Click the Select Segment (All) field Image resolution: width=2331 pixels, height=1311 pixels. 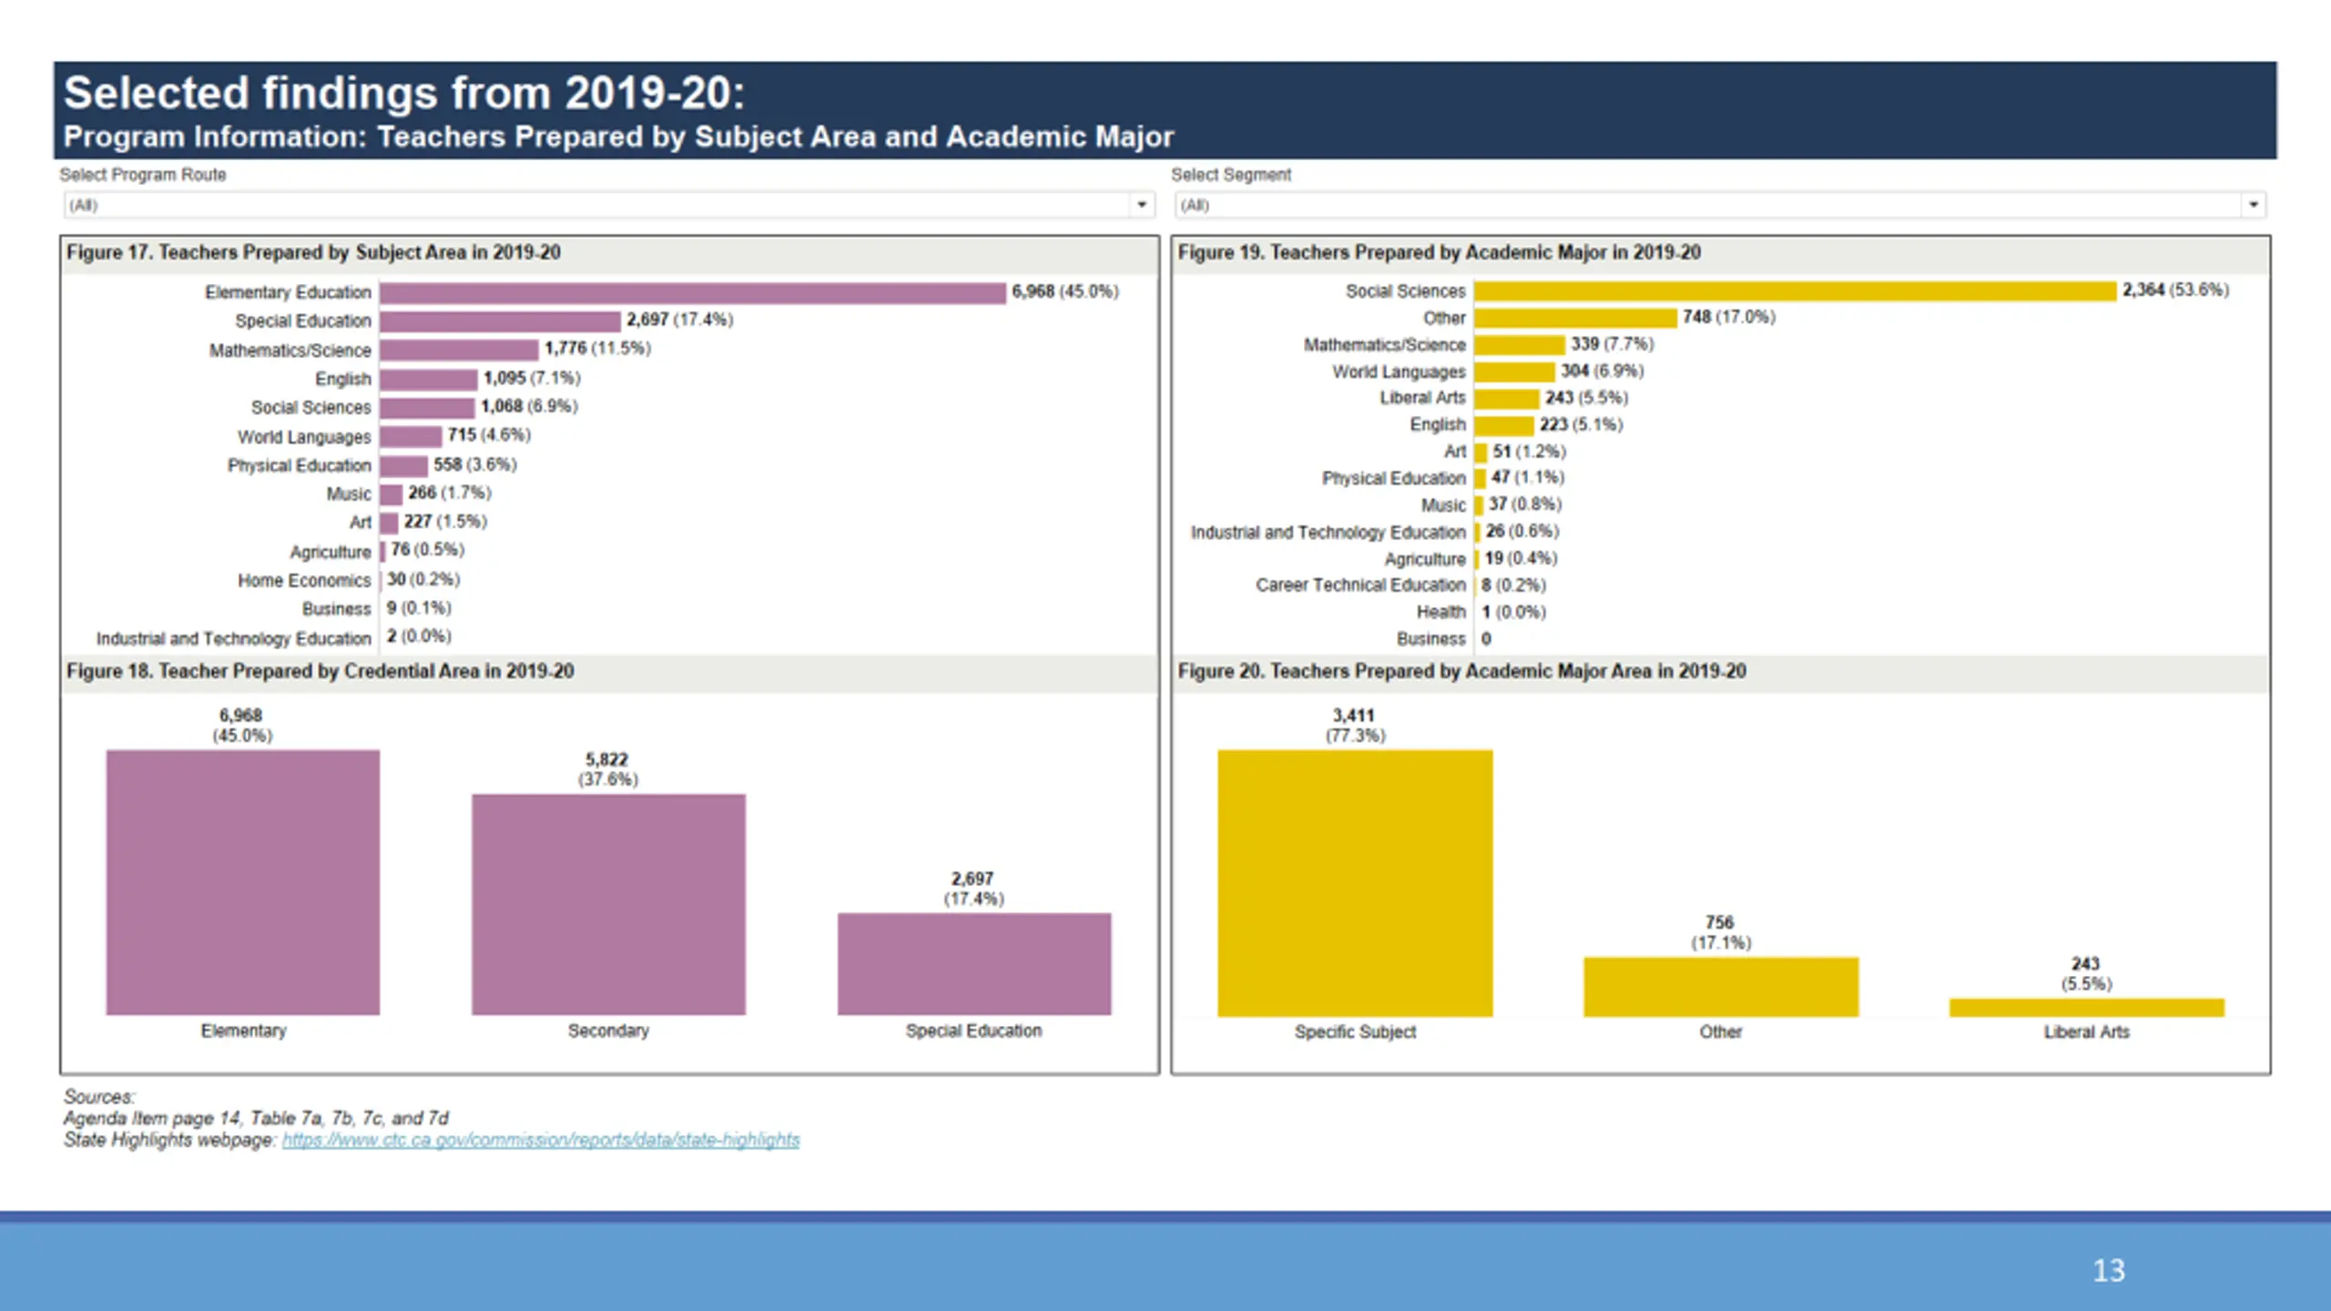point(1720,205)
